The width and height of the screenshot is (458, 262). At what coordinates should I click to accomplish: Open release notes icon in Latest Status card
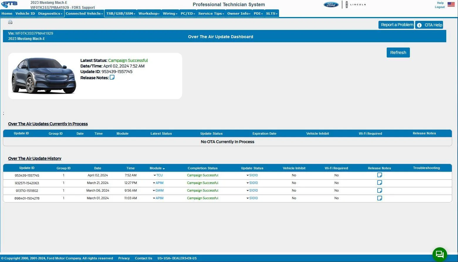point(112,77)
